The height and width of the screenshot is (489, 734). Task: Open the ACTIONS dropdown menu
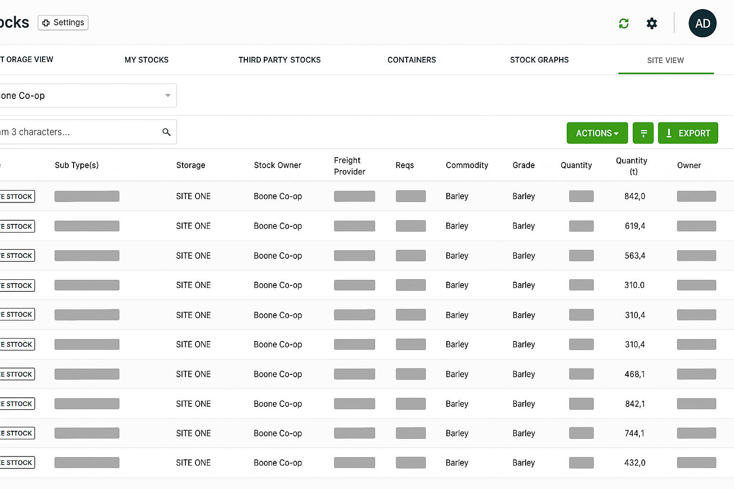(x=597, y=133)
